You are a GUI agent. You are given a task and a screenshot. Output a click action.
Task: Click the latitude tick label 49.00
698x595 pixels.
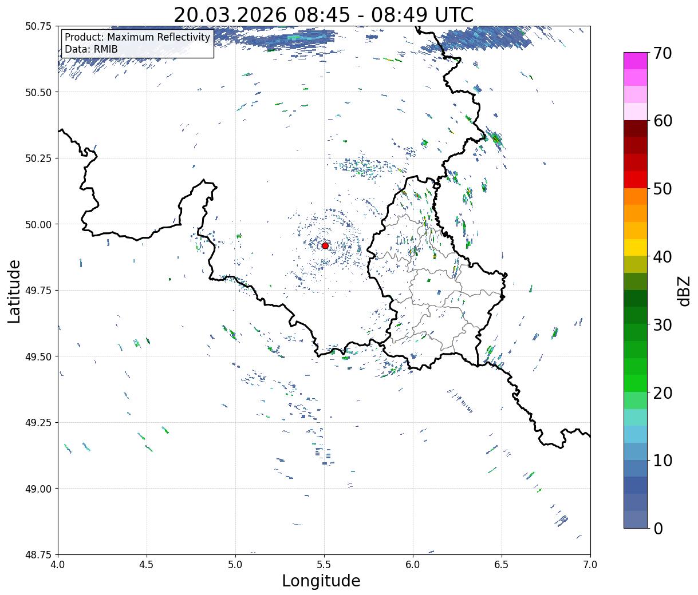point(38,489)
